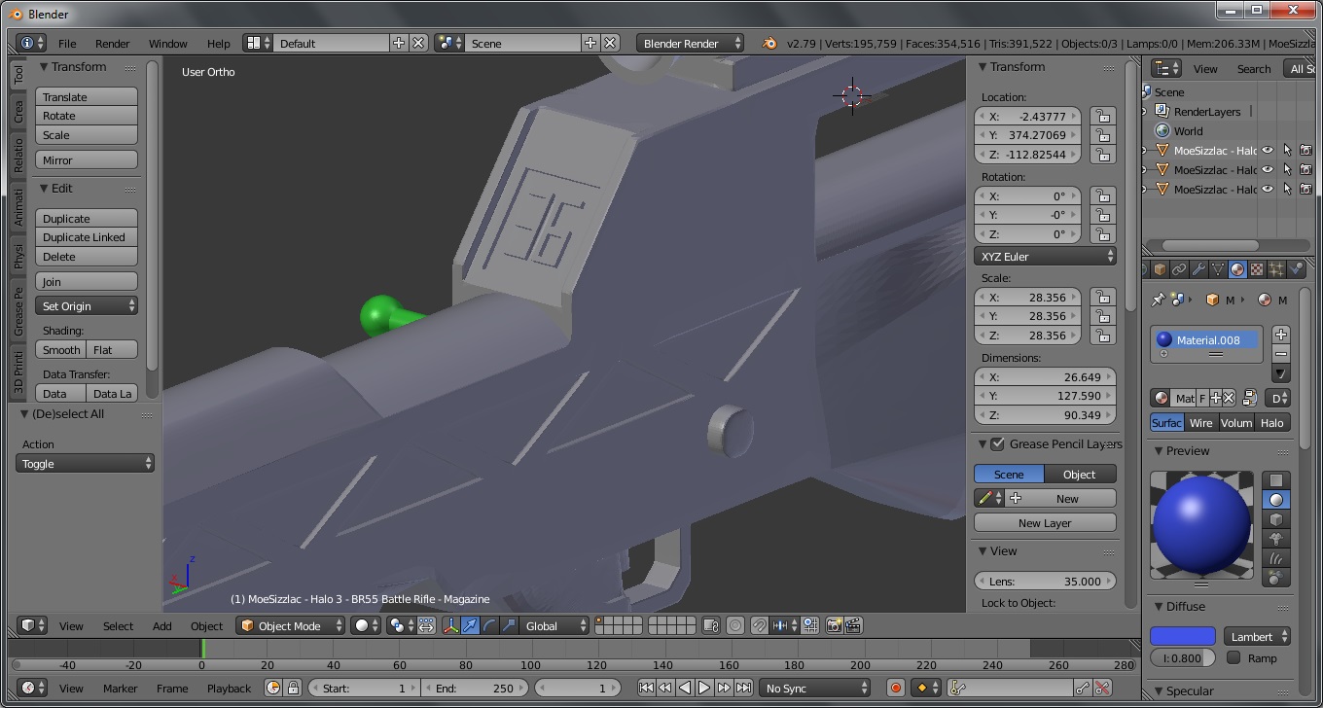Open the Modifiers wrench tab icon

(x=1198, y=269)
